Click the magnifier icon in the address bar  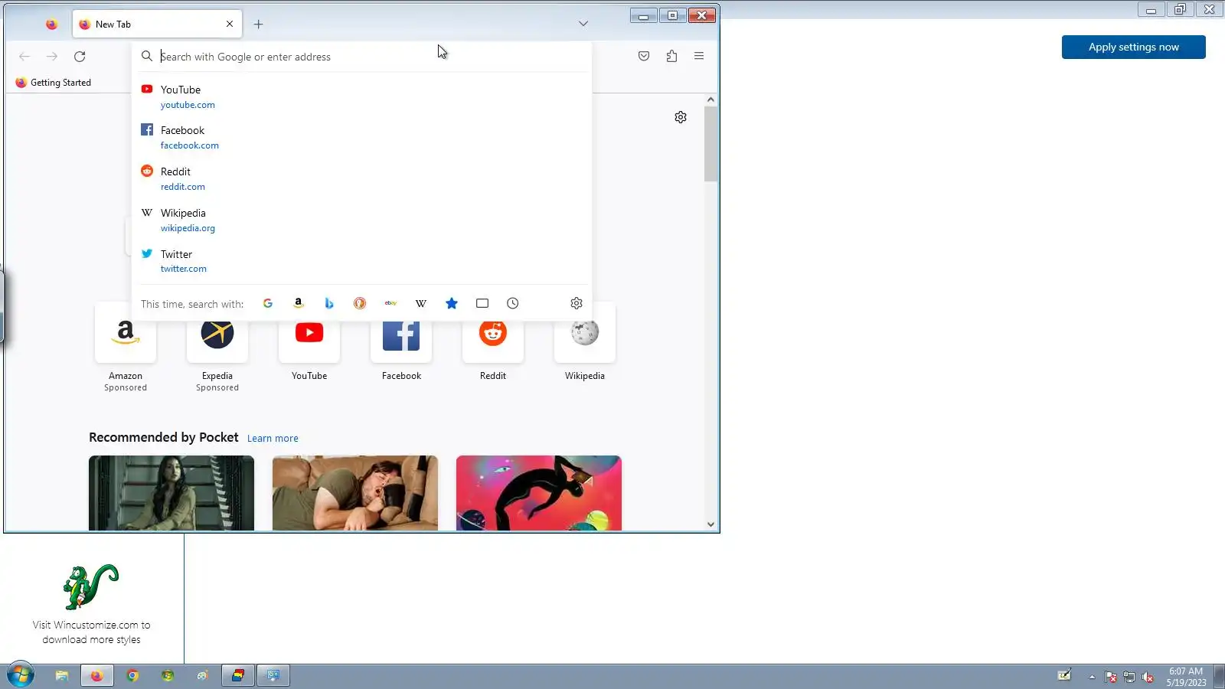click(147, 57)
